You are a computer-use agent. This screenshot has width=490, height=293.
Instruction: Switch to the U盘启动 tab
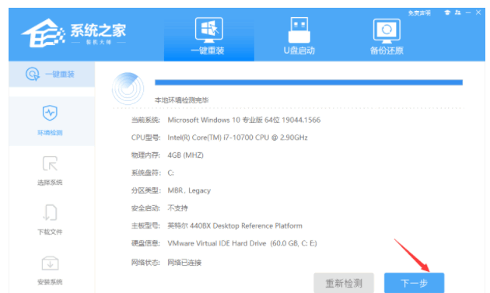299,37
